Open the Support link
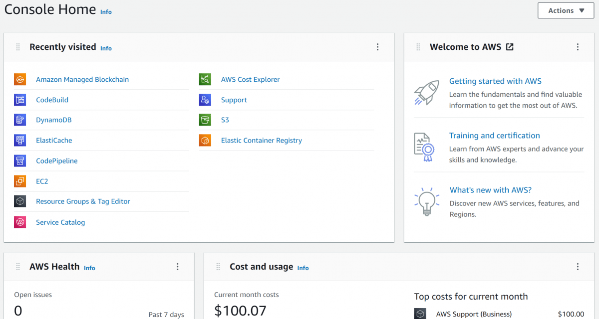The height and width of the screenshot is (319, 599). tap(234, 100)
